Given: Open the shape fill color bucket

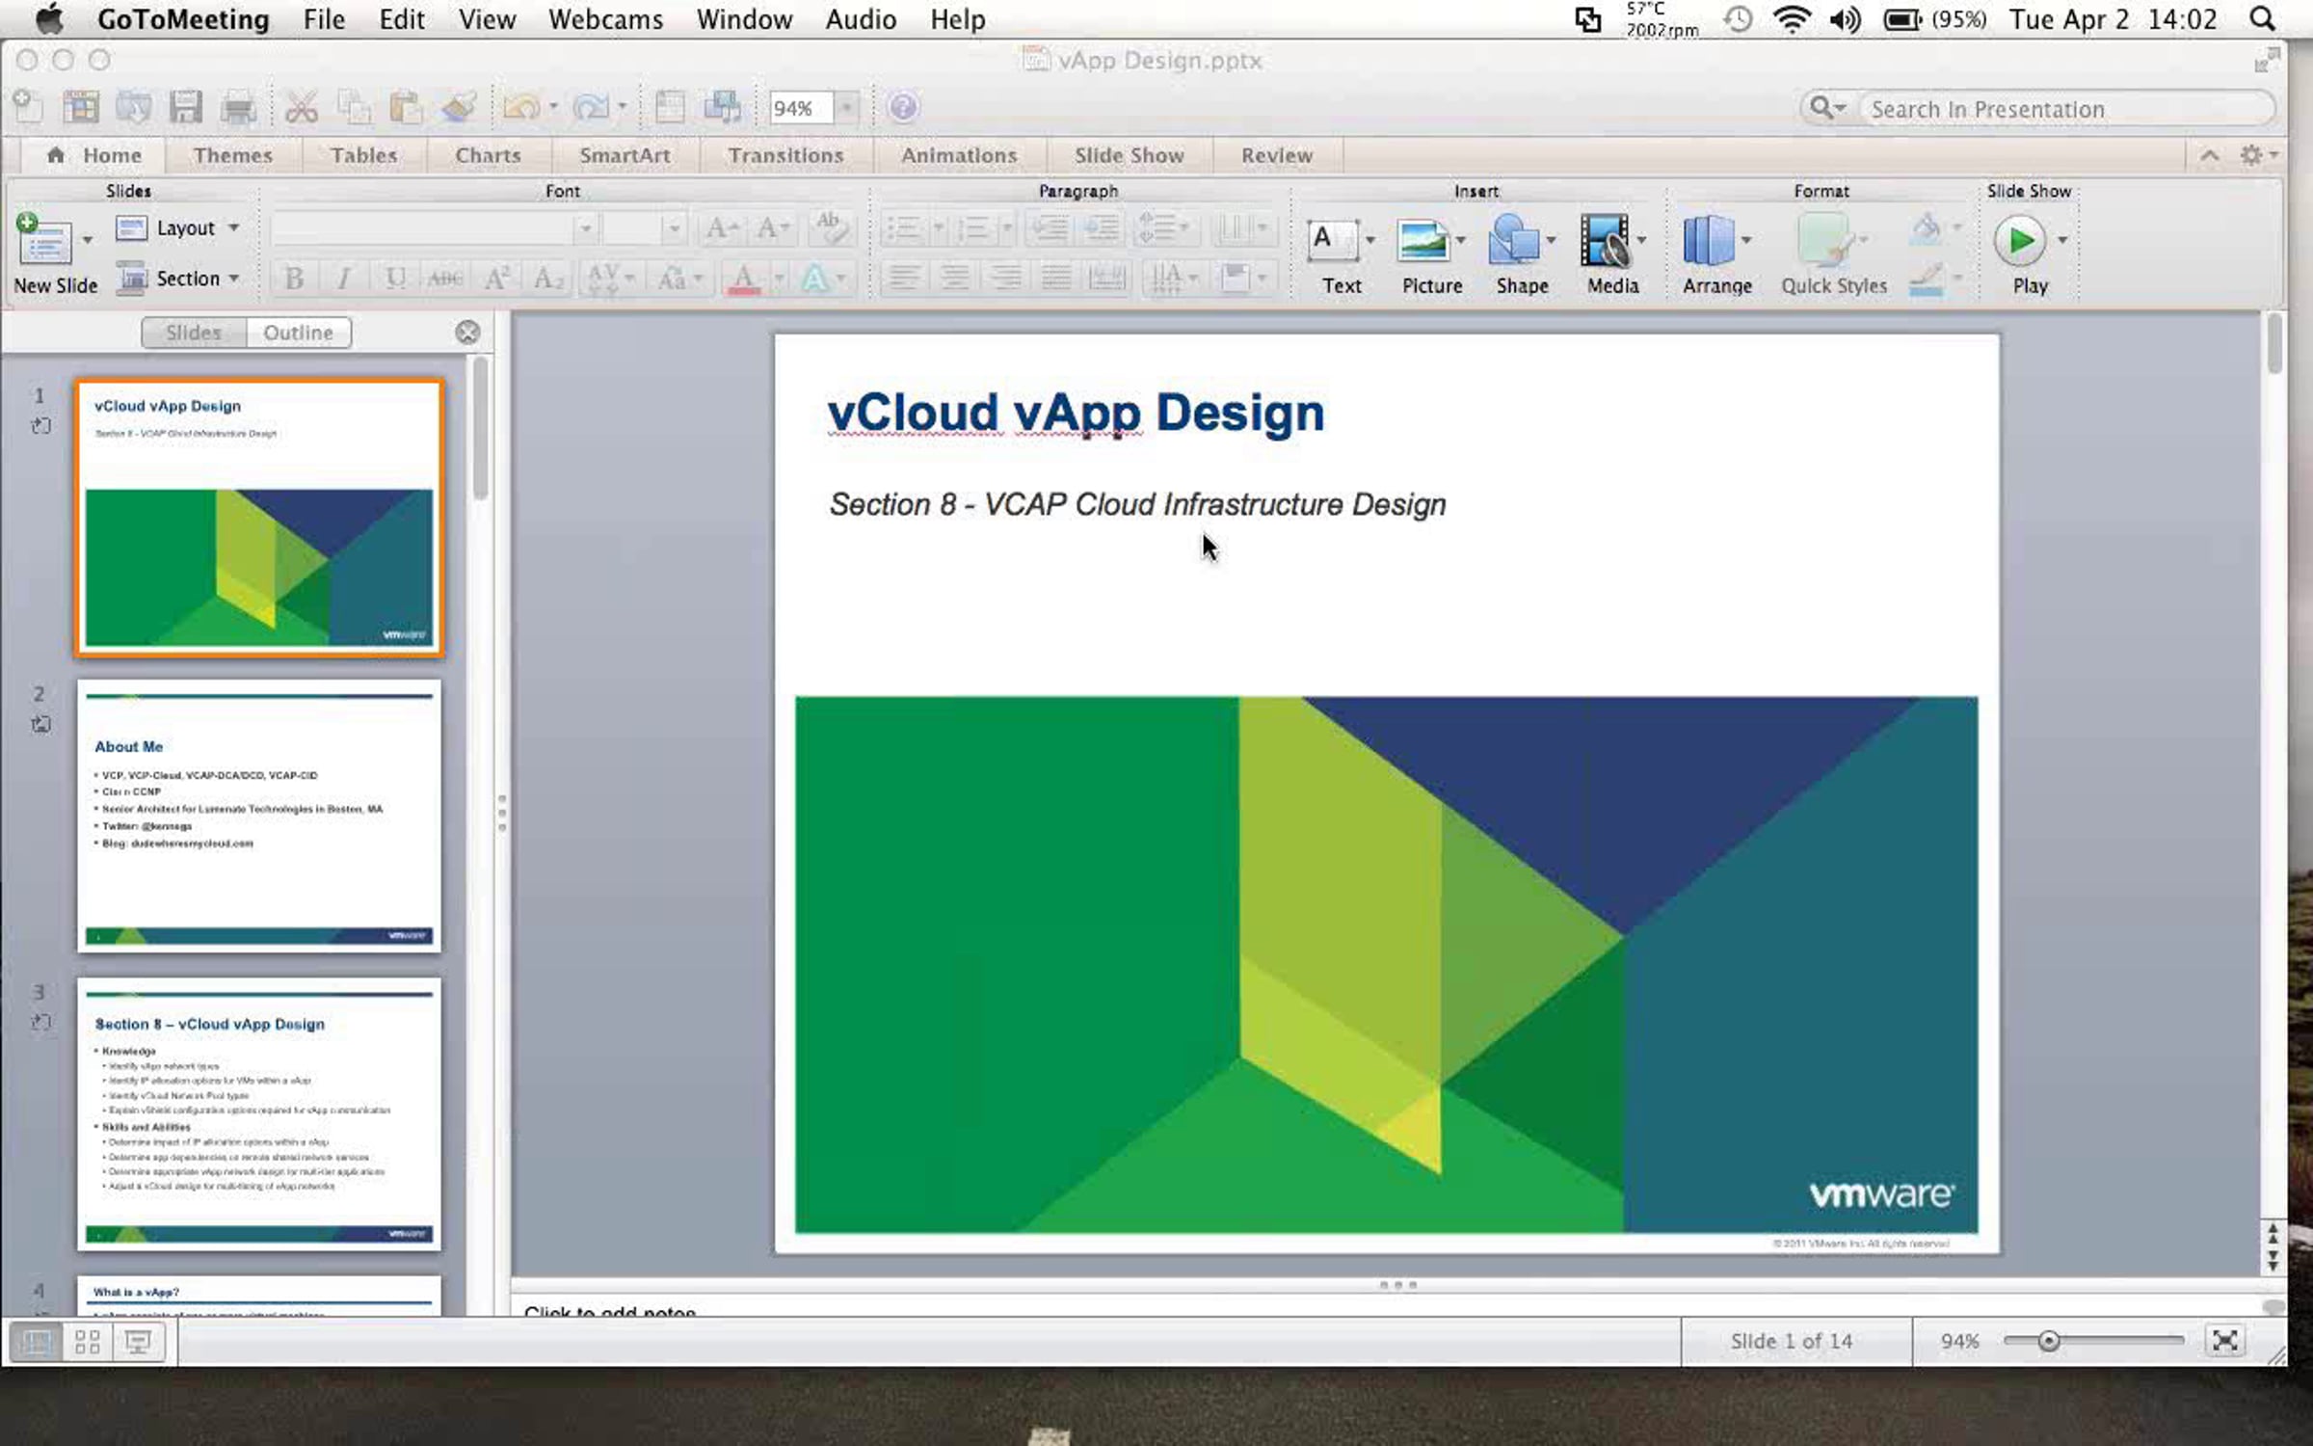Looking at the screenshot, I should tap(1926, 228).
